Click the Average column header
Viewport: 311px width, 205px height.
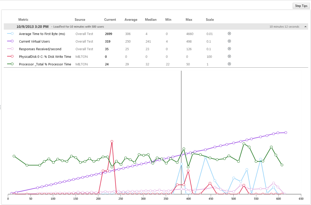tap(131, 20)
